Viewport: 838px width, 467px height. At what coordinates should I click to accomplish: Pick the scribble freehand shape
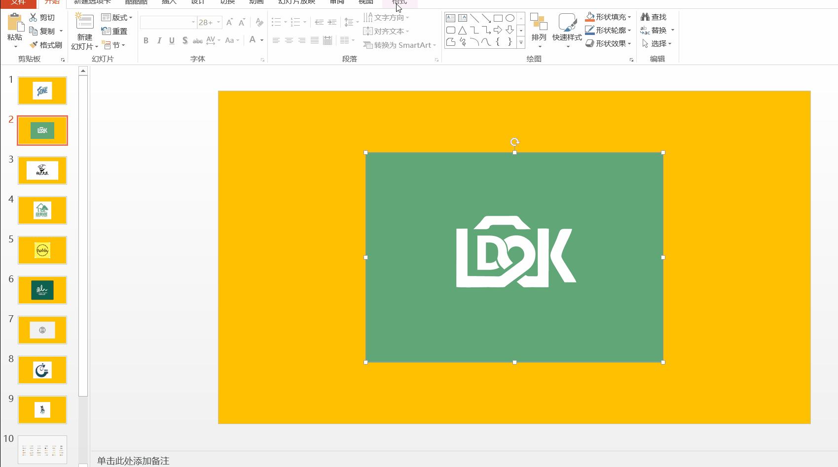(462, 42)
